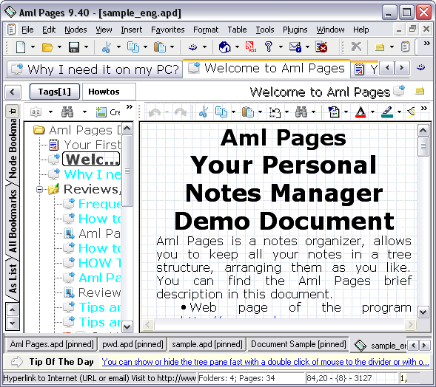Screen dimensions: 436x387
Task: Switch to Why I need it on my PC tab
Action: pos(95,69)
